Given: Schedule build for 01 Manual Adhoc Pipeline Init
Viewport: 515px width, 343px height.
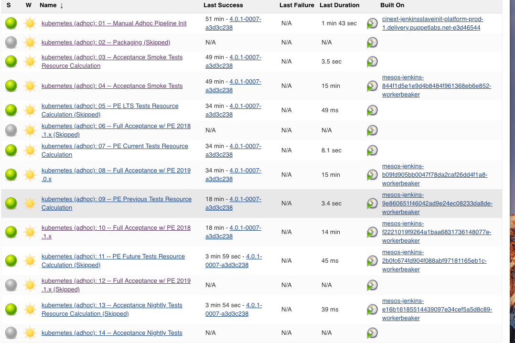Looking at the screenshot, I should click(372, 23).
